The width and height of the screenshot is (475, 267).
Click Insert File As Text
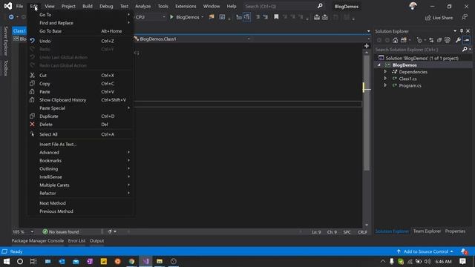point(80,145)
